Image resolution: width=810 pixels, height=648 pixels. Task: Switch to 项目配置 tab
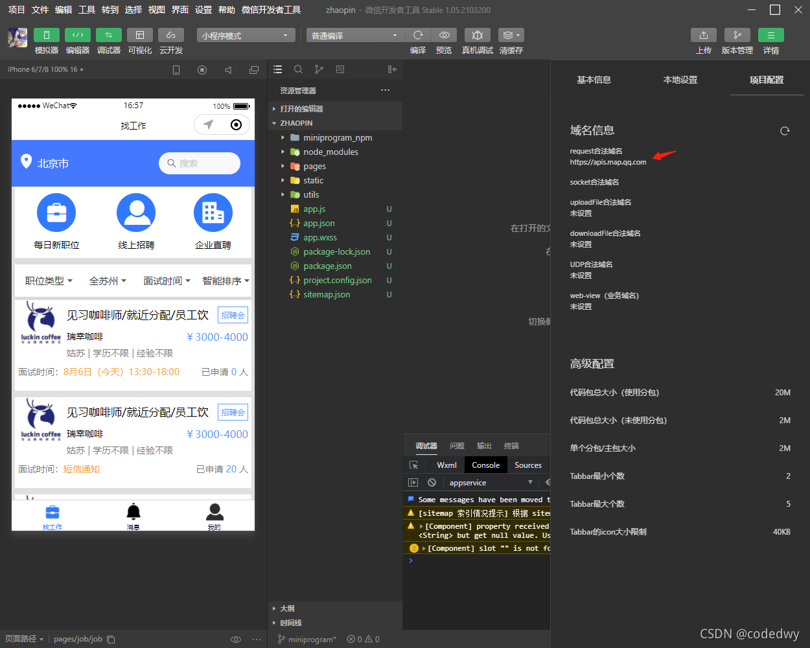[767, 80]
